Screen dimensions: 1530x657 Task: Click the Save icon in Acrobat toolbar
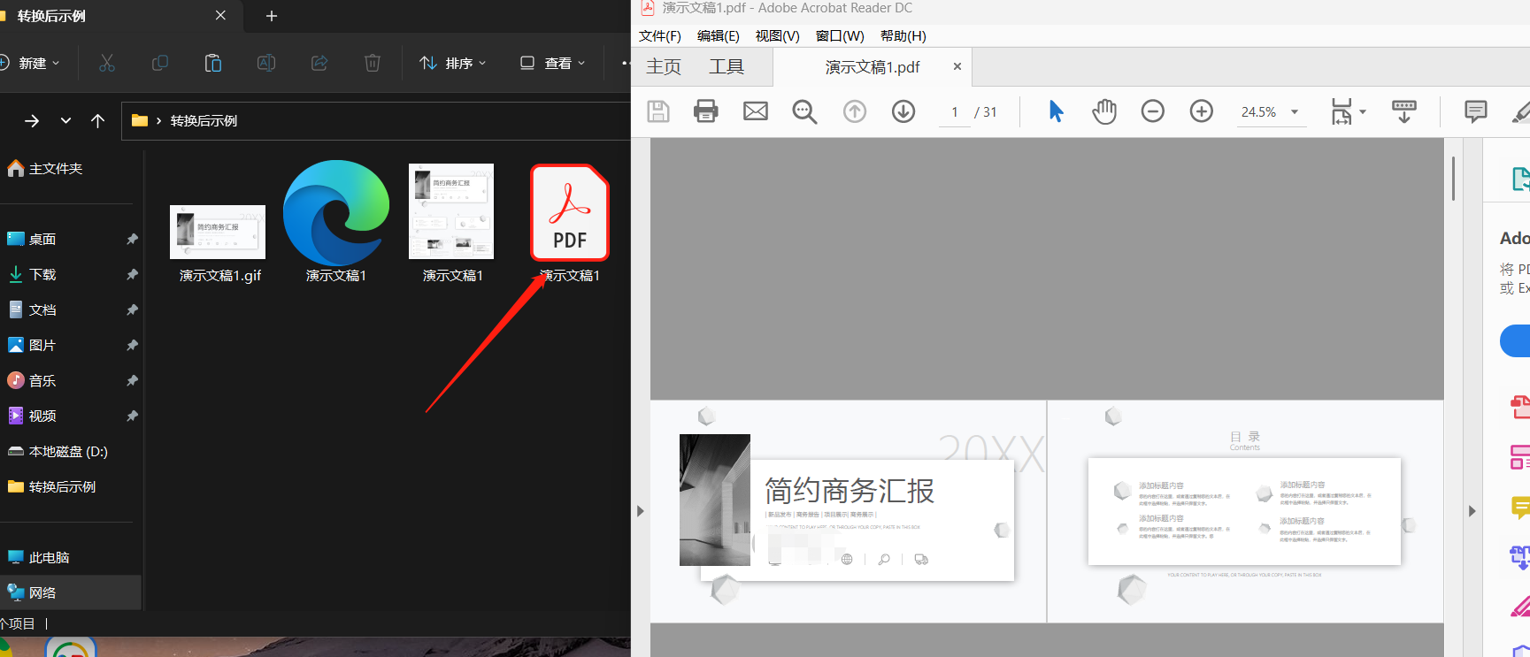click(x=658, y=111)
